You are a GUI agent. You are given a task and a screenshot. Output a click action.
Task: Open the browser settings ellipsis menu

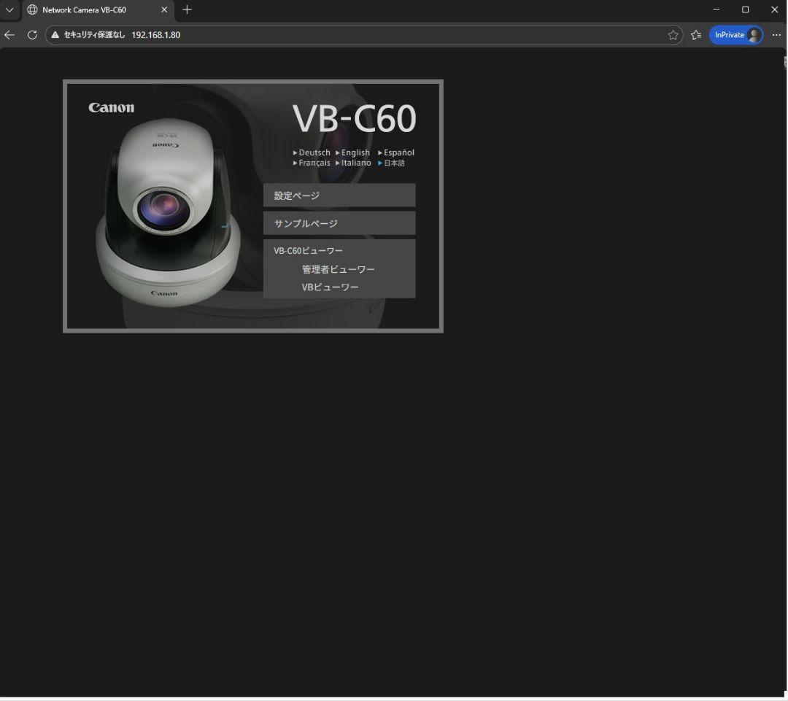pos(776,34)
